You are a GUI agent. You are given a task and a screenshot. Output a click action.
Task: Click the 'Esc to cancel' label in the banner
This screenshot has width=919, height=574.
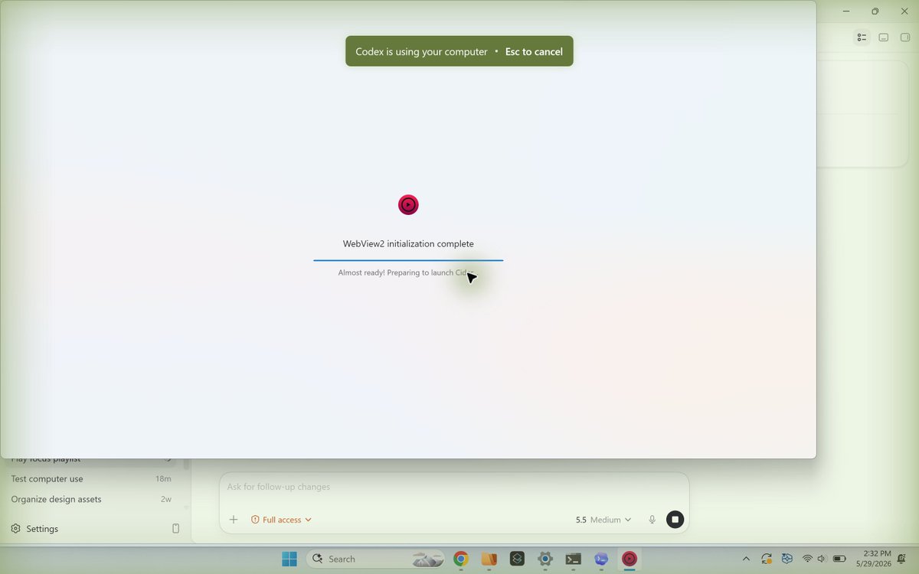tap(534, 52)
